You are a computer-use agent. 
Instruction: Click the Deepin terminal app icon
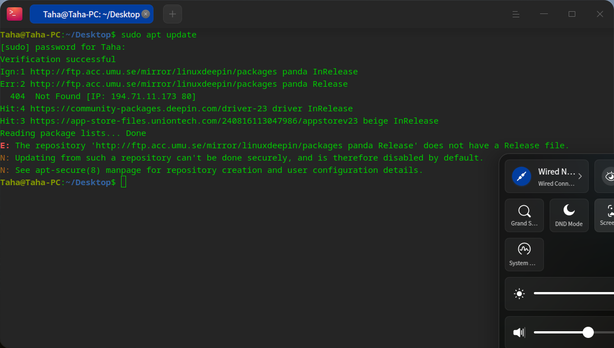[x=15, y=14]
